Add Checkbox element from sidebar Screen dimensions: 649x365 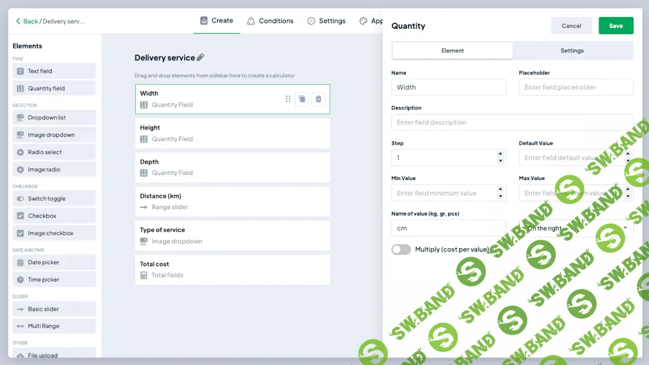[x=54, y=216]
